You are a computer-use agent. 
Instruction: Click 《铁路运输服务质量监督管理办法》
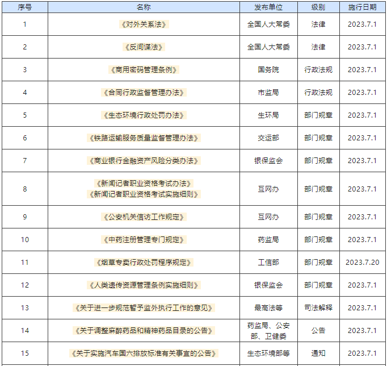(x=144, y=138)
